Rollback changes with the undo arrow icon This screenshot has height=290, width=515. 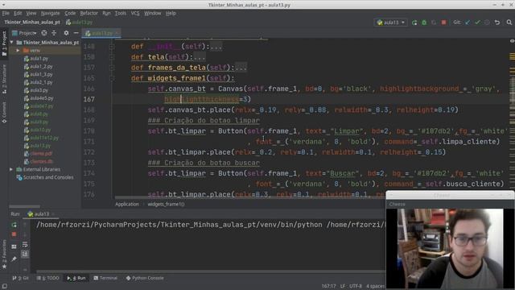[x=497, y=23]
